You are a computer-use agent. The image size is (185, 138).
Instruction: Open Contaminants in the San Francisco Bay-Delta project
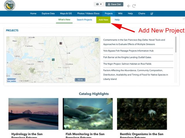pos(134,42)
